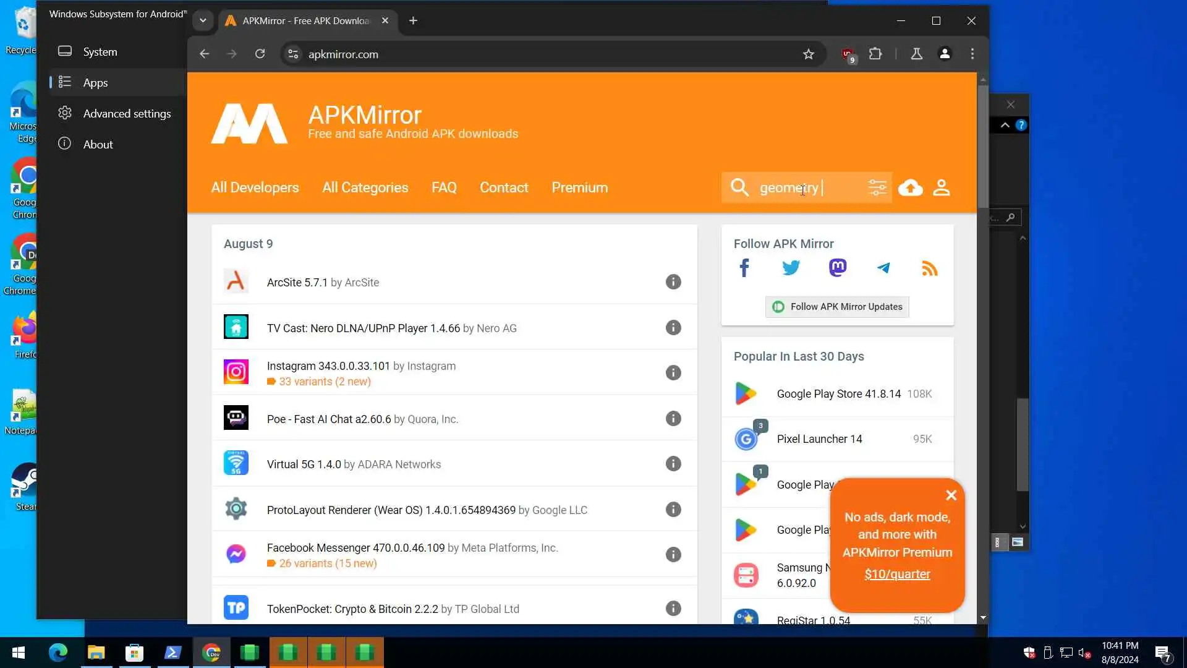Screen dimensions: 1187x668
Task: Open Chrome three-dot menu
Action: coord(972,54)
